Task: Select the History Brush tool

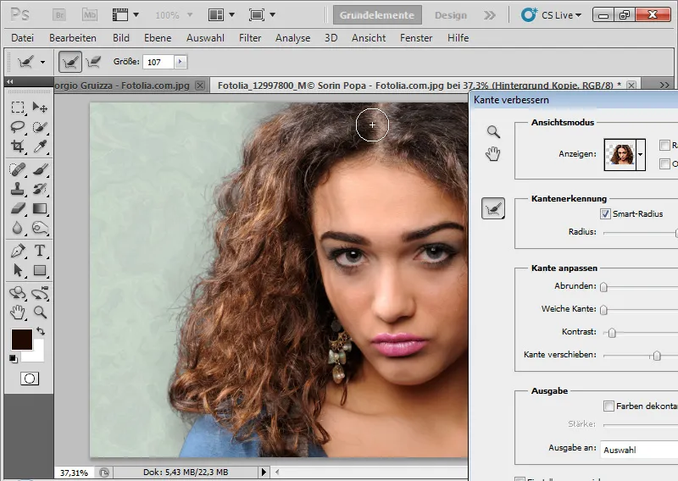Action: (x=40, y=189)
